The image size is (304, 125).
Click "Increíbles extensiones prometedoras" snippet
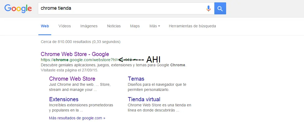coord(81,108)
